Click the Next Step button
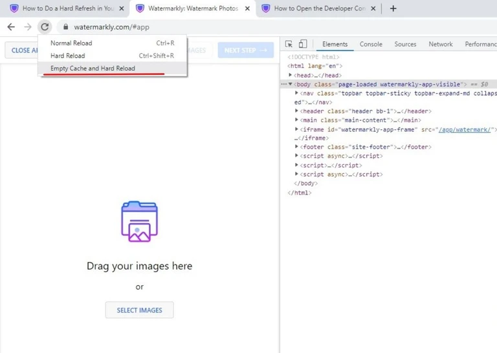The height and width of the screenshot is (353, 497). (246, 50)
